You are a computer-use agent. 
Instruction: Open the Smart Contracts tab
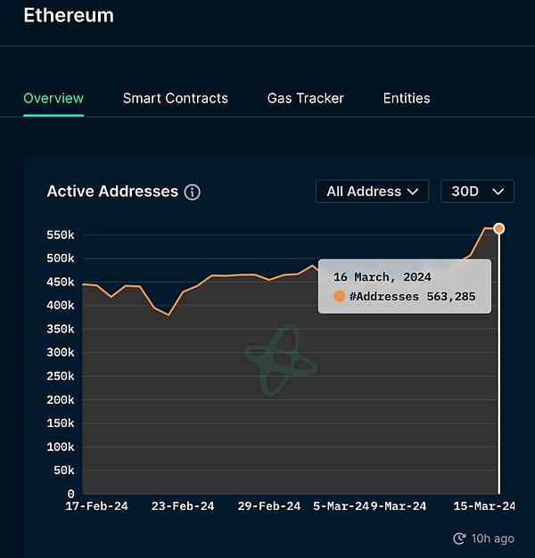[x=176, y=98]
